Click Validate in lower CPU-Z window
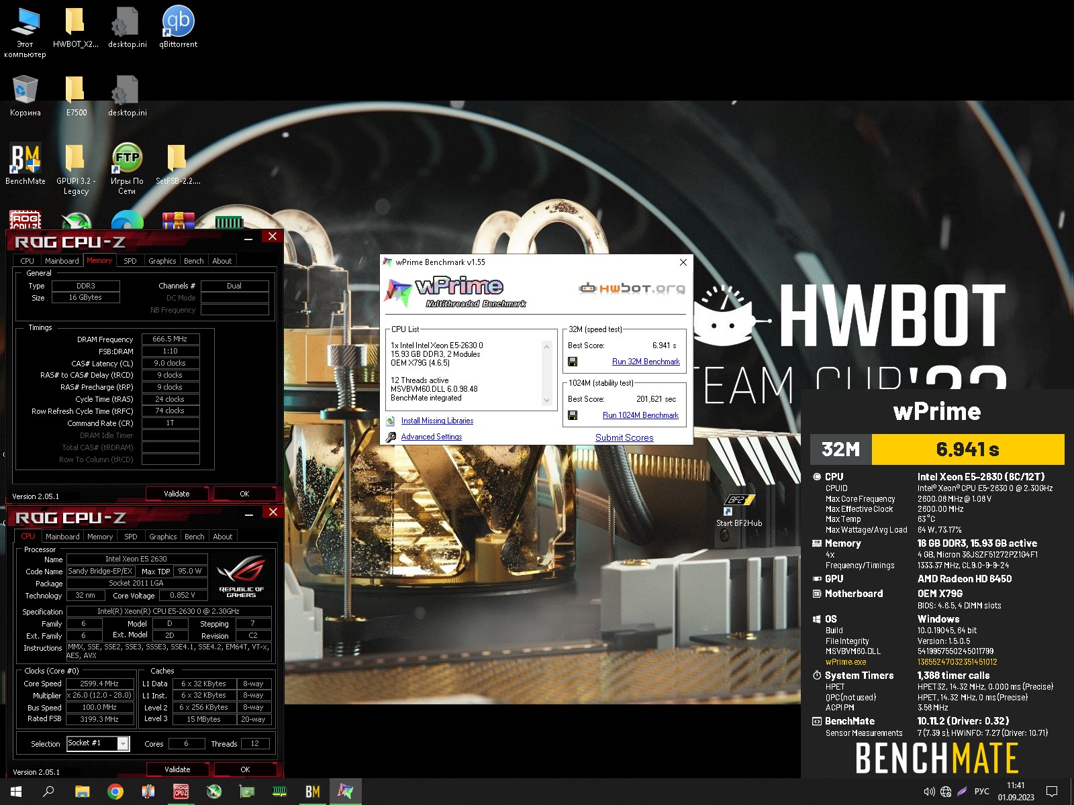The width and height of the screenshot is (1074, 805). click(177, 769)
